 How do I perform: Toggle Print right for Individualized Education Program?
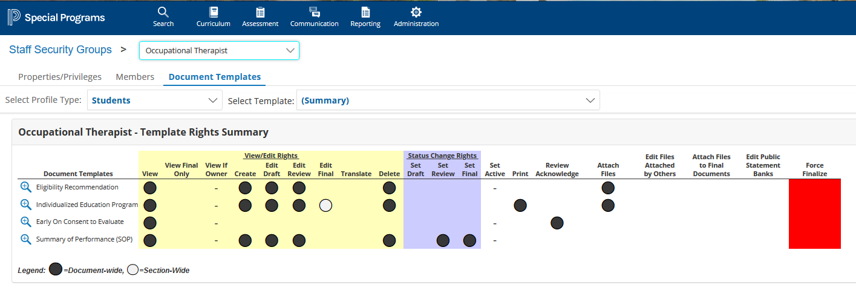(x=520, y=205)
